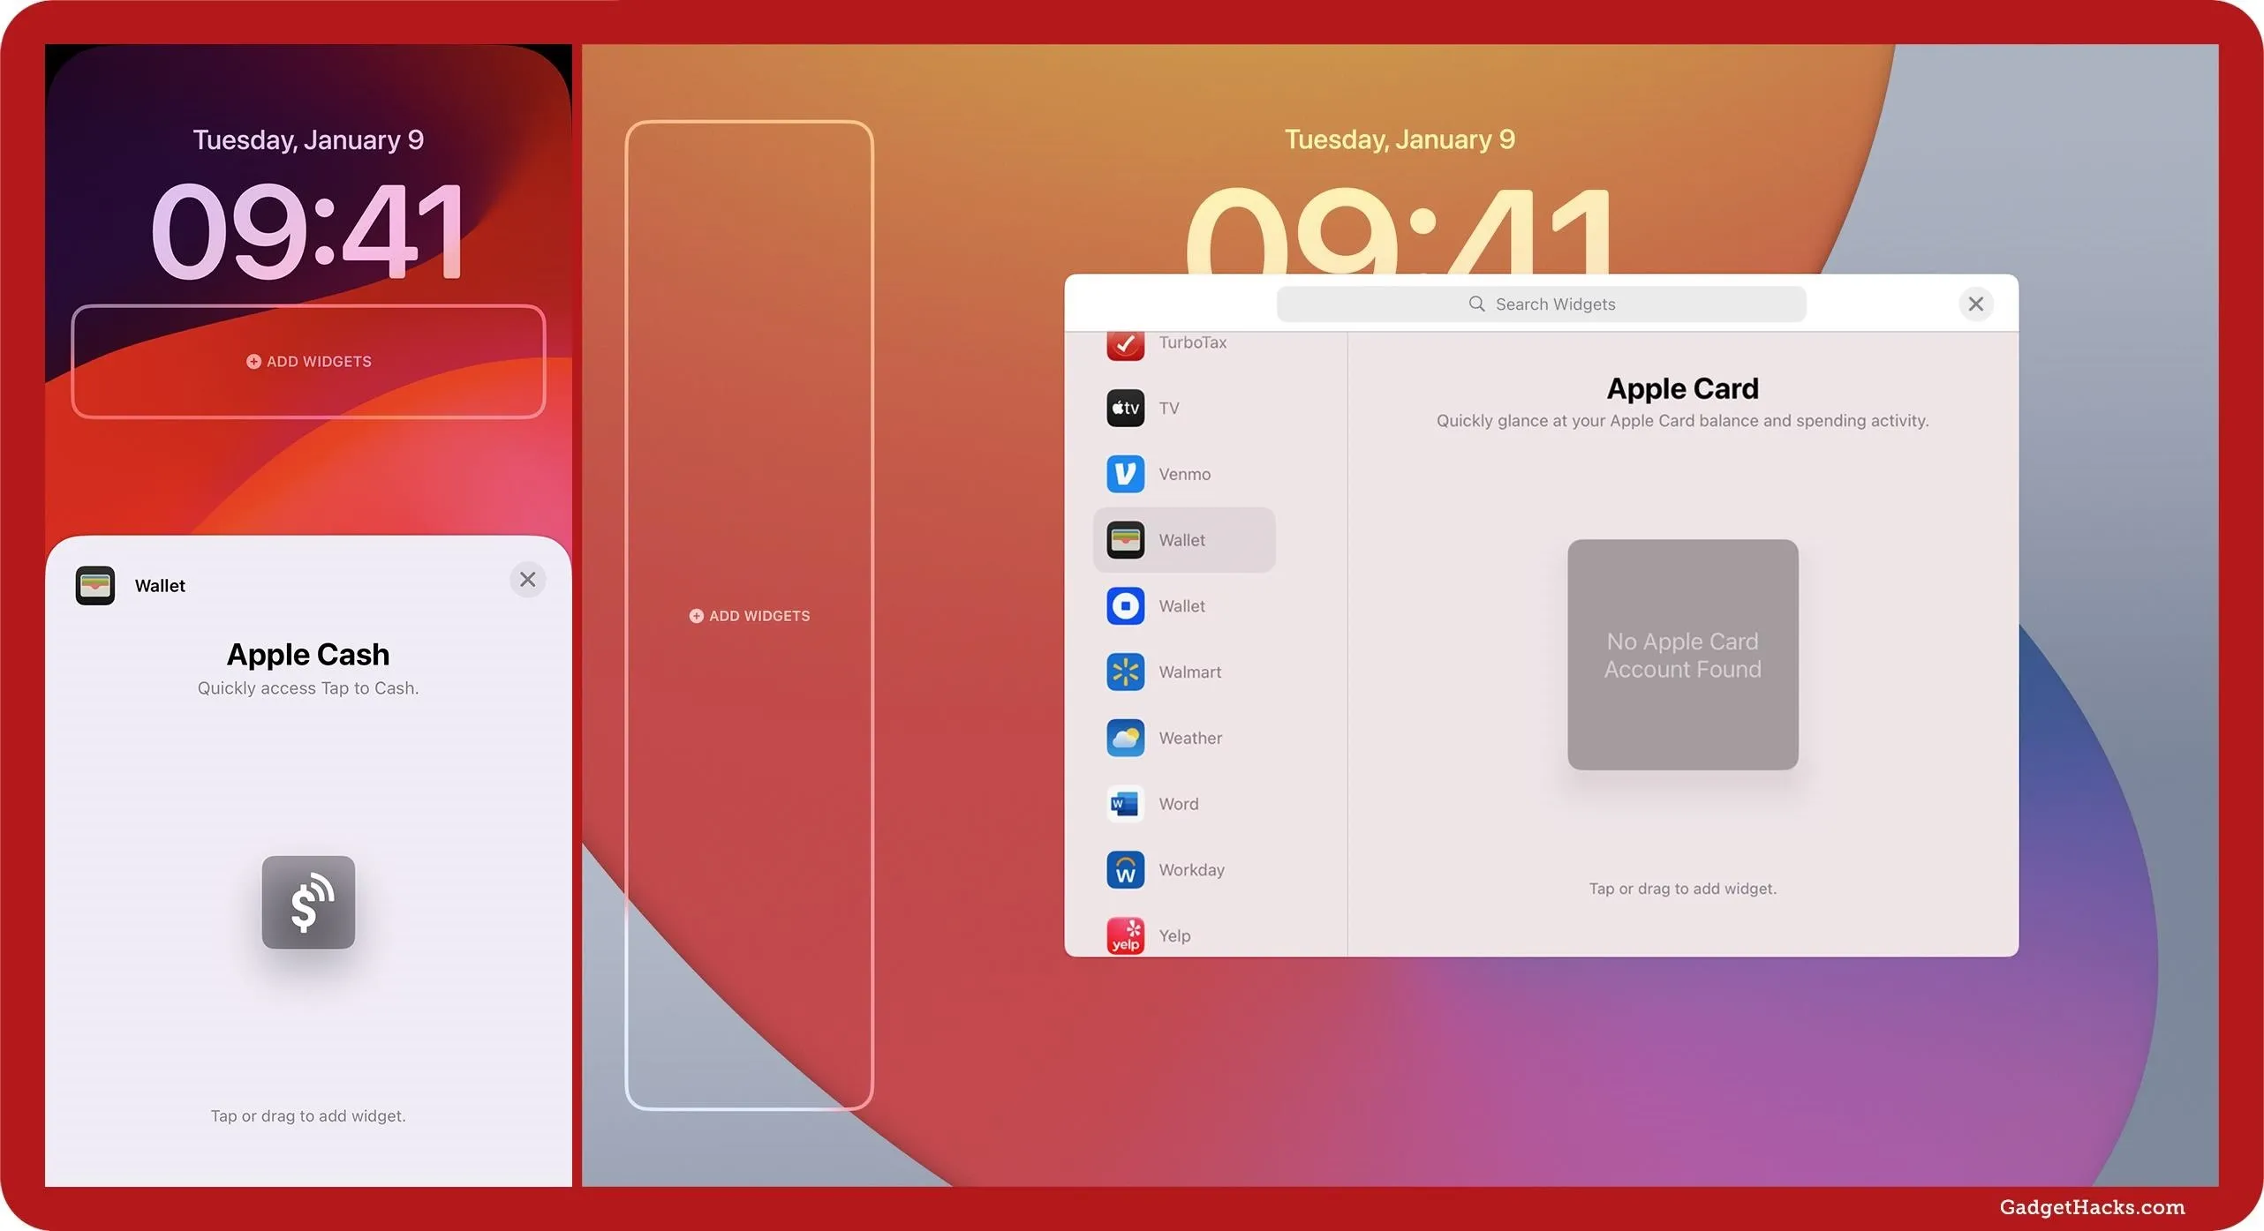Tap the large iPad clock

tap(1400, 231)
